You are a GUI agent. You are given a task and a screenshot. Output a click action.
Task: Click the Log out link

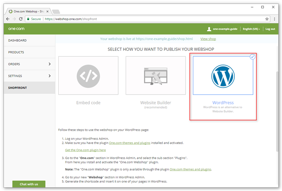(x=270, y=29)
